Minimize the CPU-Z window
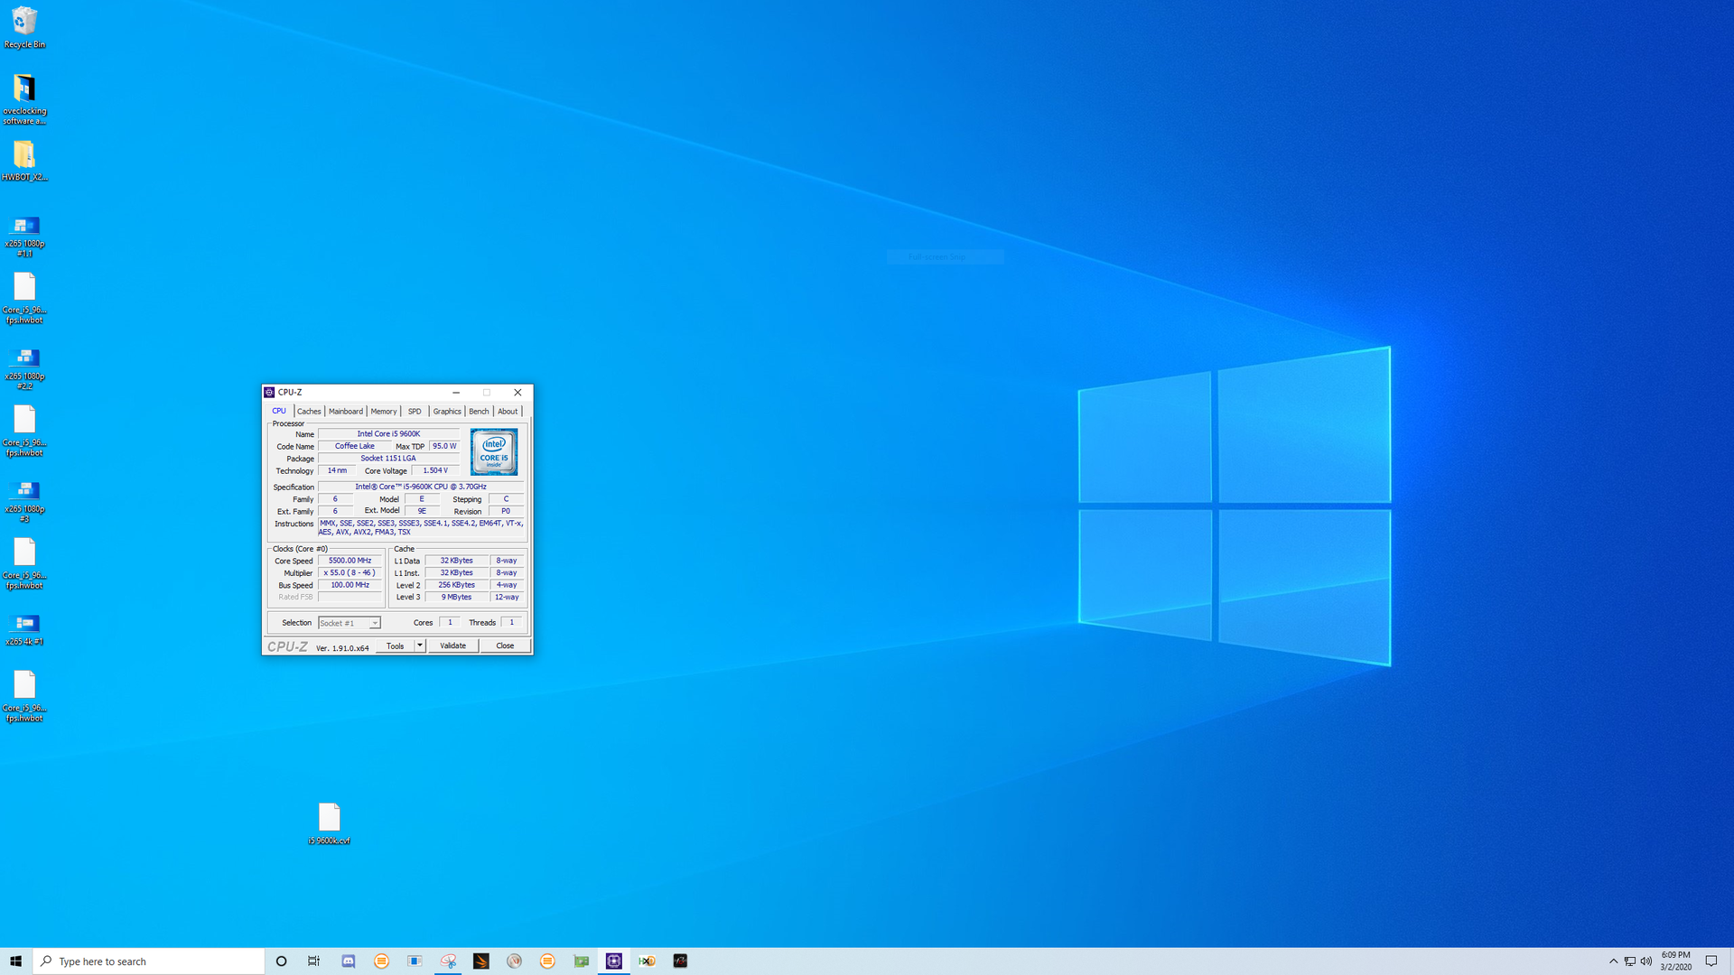Viewport: 1734px width, 975px height. [x=456, y=393]
